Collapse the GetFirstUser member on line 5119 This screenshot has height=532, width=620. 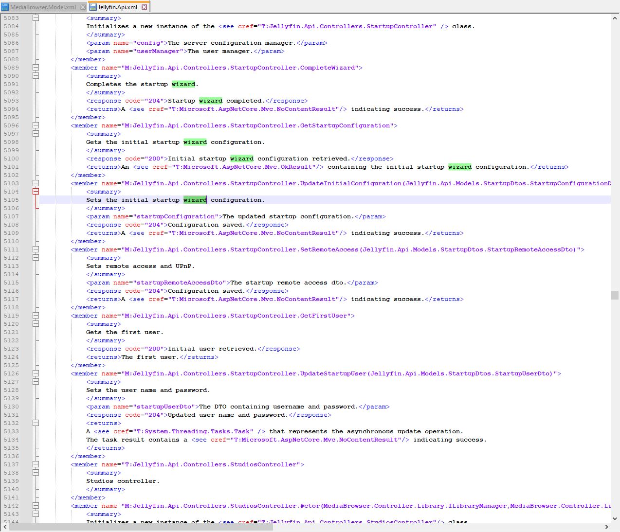36,316
